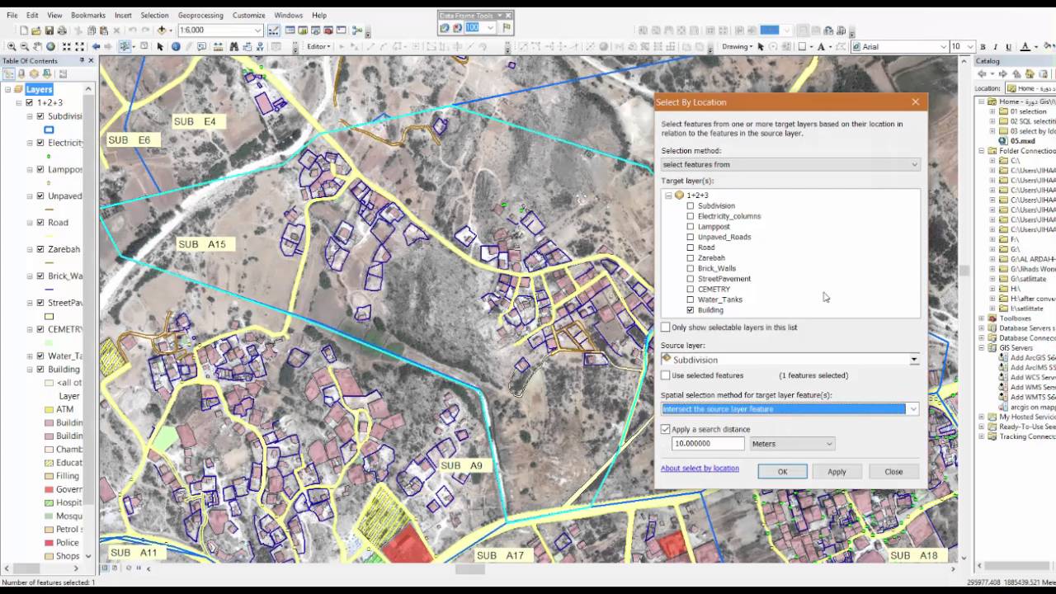This screenshot has height=594, width=1056.
Task: Select the Identify tool
Action: 176,46
